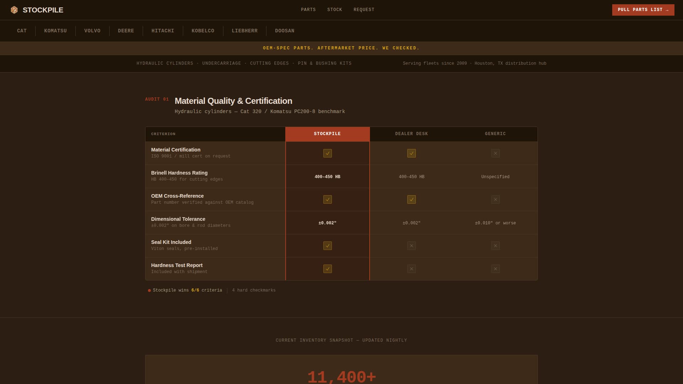683x384 pixels.
Task: Click the STOCKPILE highlighted column header
Action: pos(327,134)
